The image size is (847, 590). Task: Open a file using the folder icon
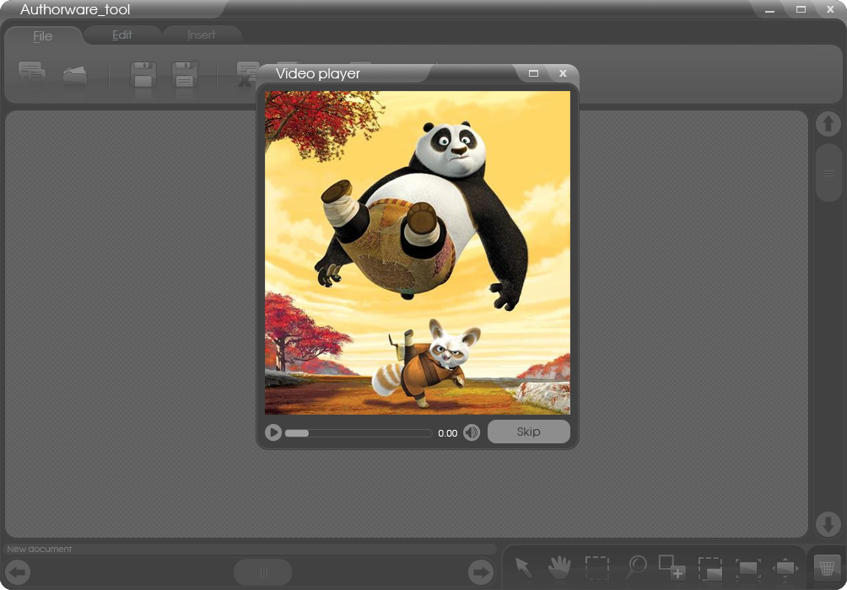pos(74,74)
